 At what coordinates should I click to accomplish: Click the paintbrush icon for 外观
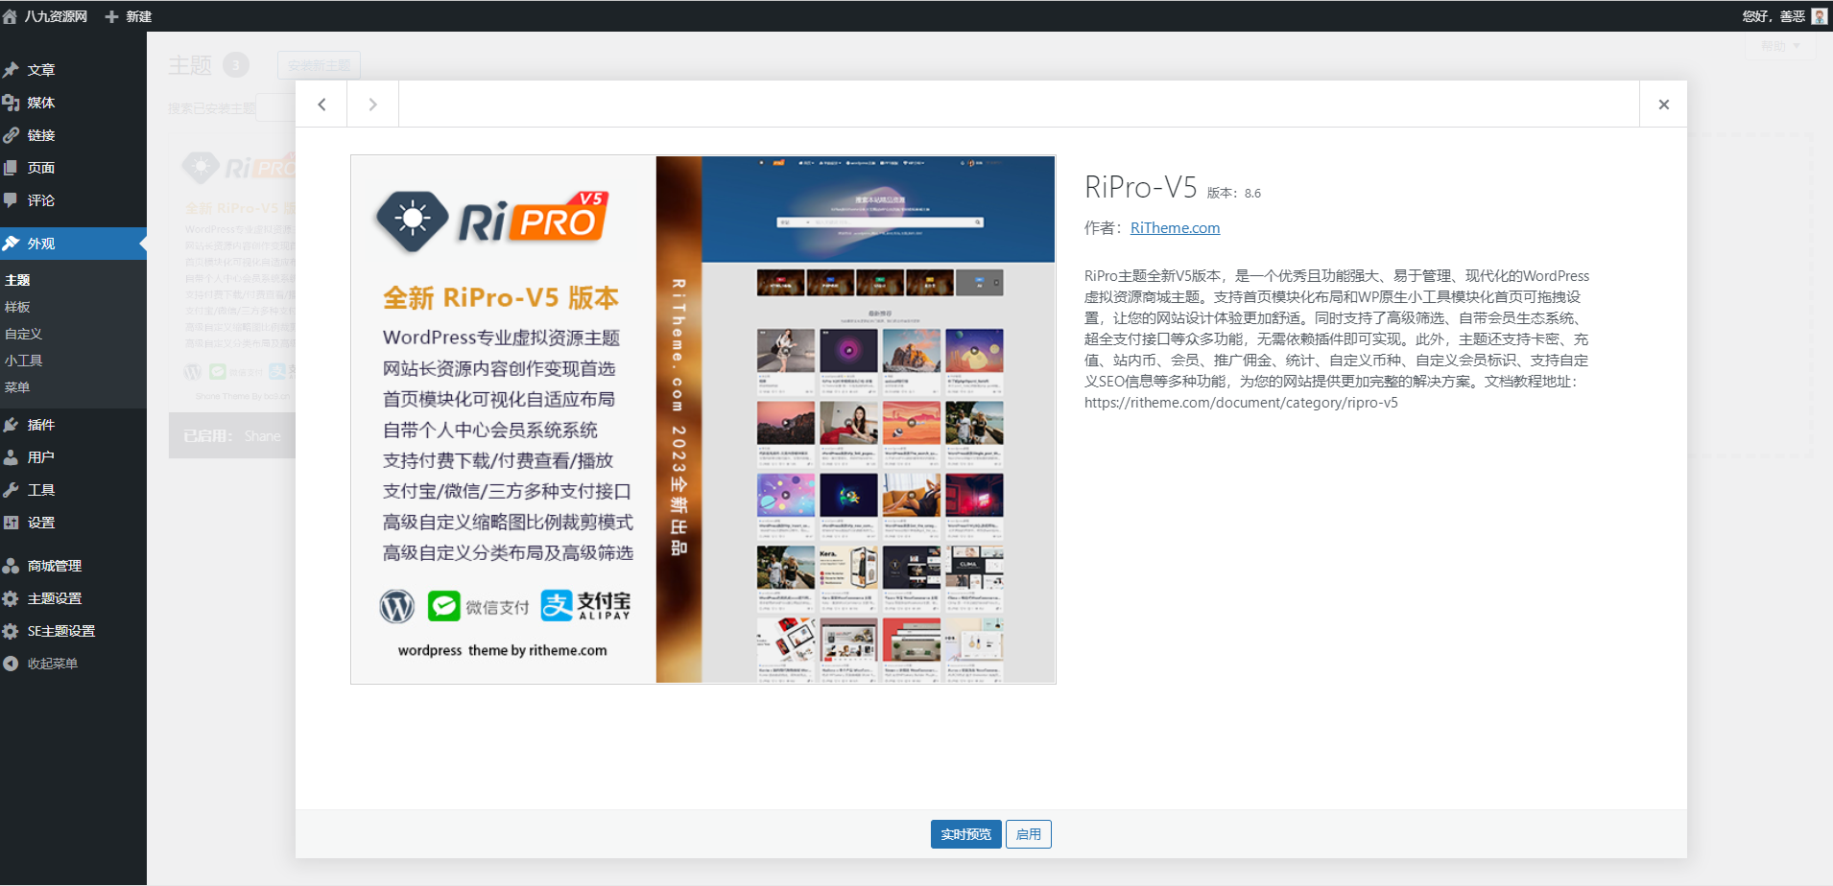click(11, 244)
